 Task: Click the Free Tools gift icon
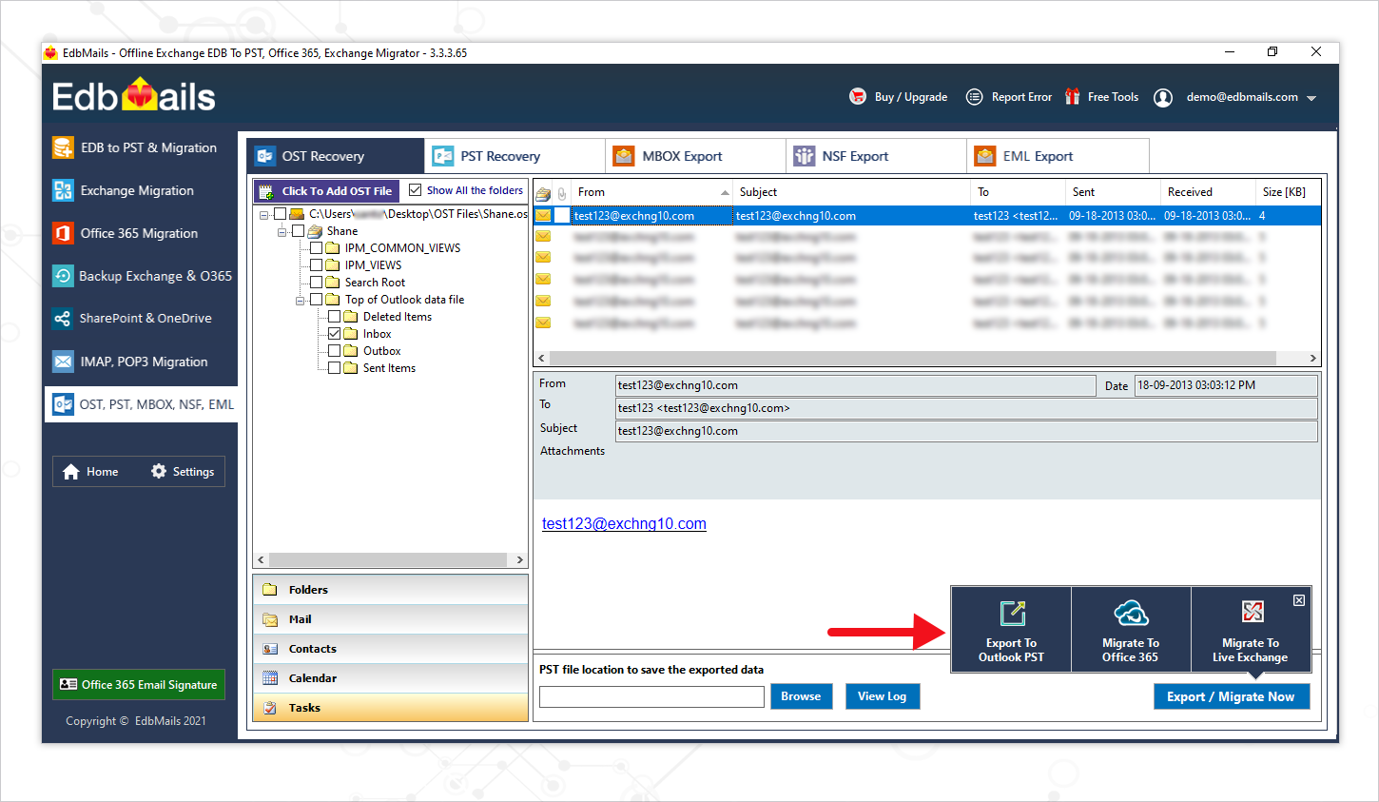(x=1073, y=96)
